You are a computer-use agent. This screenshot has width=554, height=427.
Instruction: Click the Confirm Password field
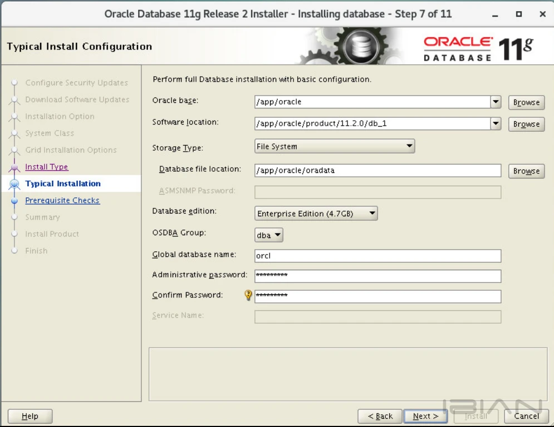coord(377,296)
